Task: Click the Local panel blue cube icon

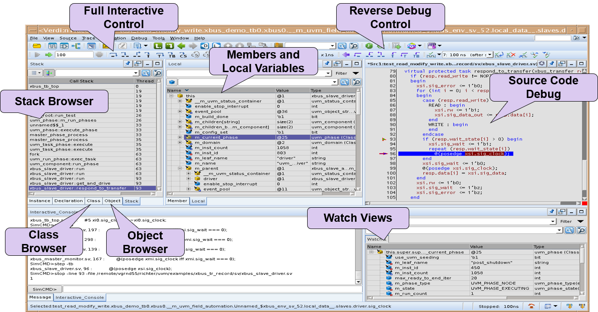Action: tap(172, 82)
